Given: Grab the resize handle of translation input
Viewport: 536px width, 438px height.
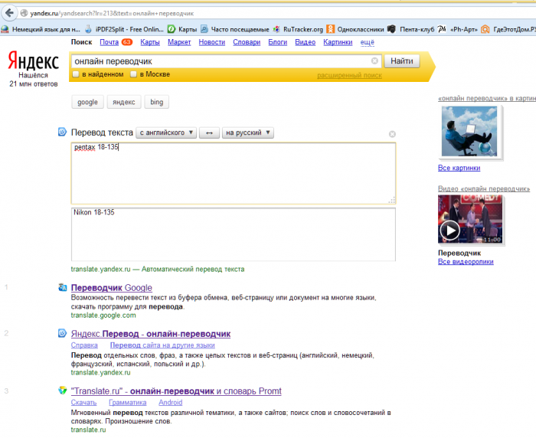Looking at the screenshot, I should 392,201.
